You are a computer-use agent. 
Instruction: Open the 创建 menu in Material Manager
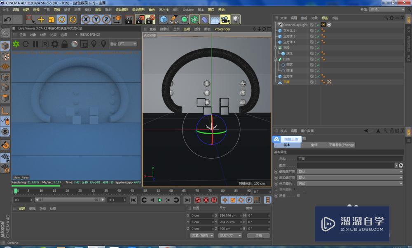pyautogui.click(x=22, y=209)
